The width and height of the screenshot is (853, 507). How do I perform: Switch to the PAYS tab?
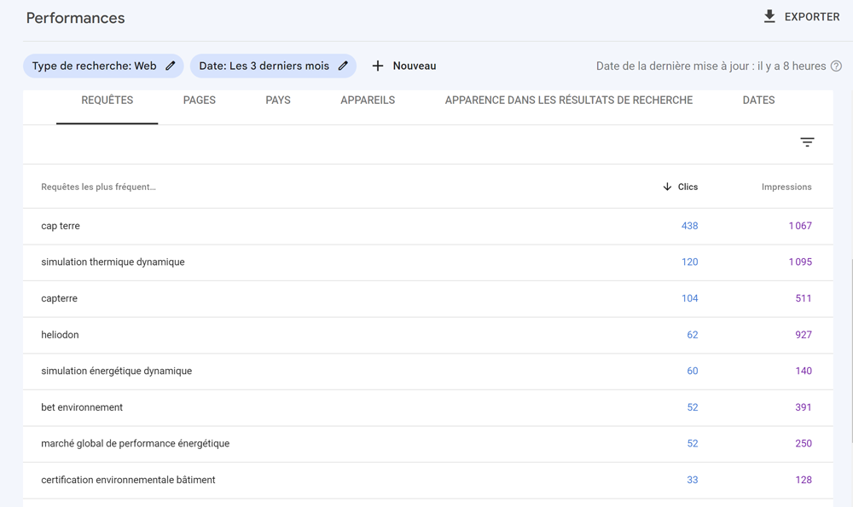[x=278, y=100]
